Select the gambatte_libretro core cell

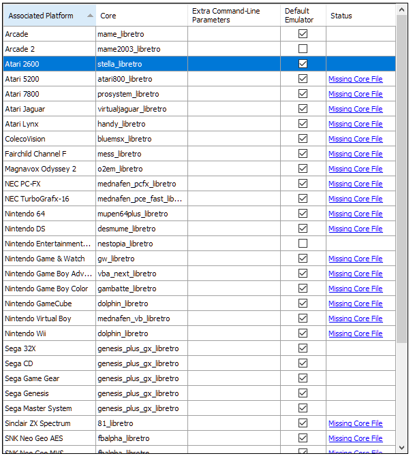click(x=142, y=289)
